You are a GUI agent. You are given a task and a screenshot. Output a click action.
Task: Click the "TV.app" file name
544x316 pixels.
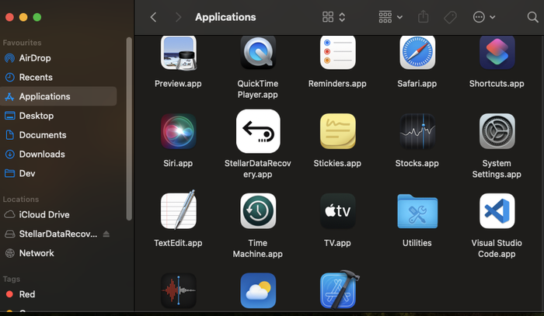point(337,243)
